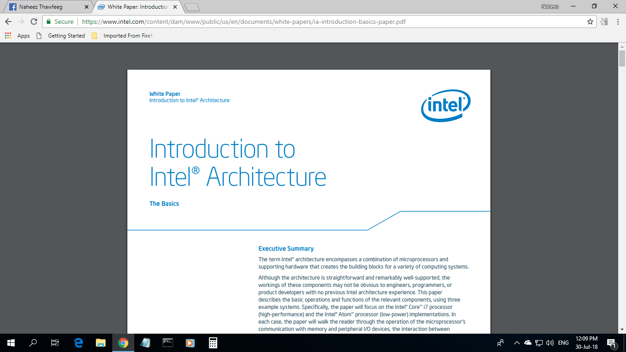
Task: Open network settings tray icon
Action: pyautogui.click(x=539, y=343)
